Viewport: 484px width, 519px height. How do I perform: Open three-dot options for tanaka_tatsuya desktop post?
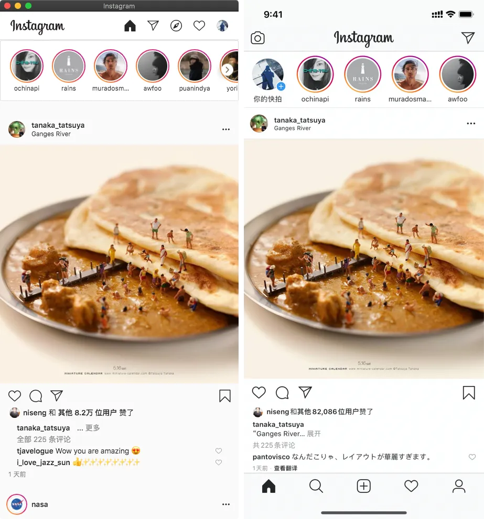[x=226, y=129]
